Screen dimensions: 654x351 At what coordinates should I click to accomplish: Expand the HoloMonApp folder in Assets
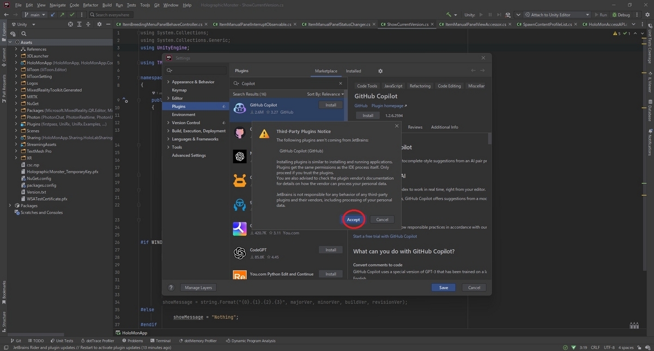[16, 63]
